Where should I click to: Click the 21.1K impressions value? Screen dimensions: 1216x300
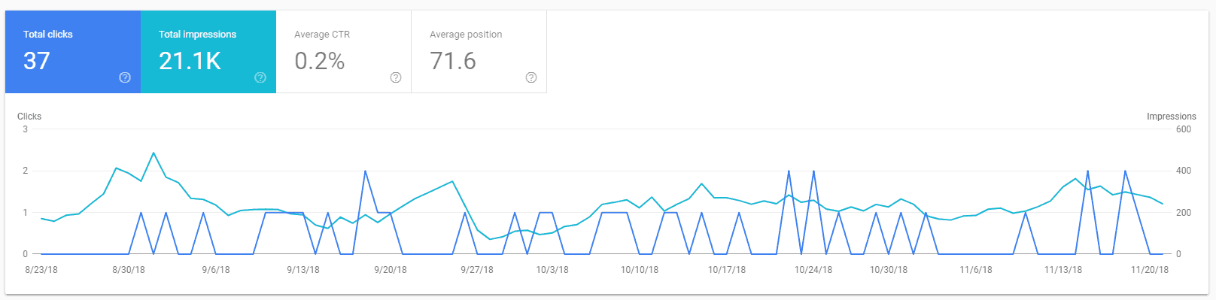190,61
